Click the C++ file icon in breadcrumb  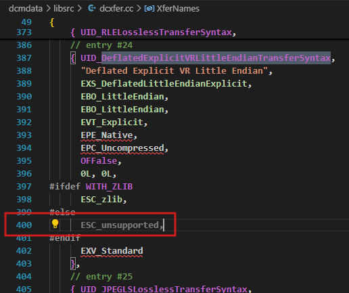pos(92,9)
